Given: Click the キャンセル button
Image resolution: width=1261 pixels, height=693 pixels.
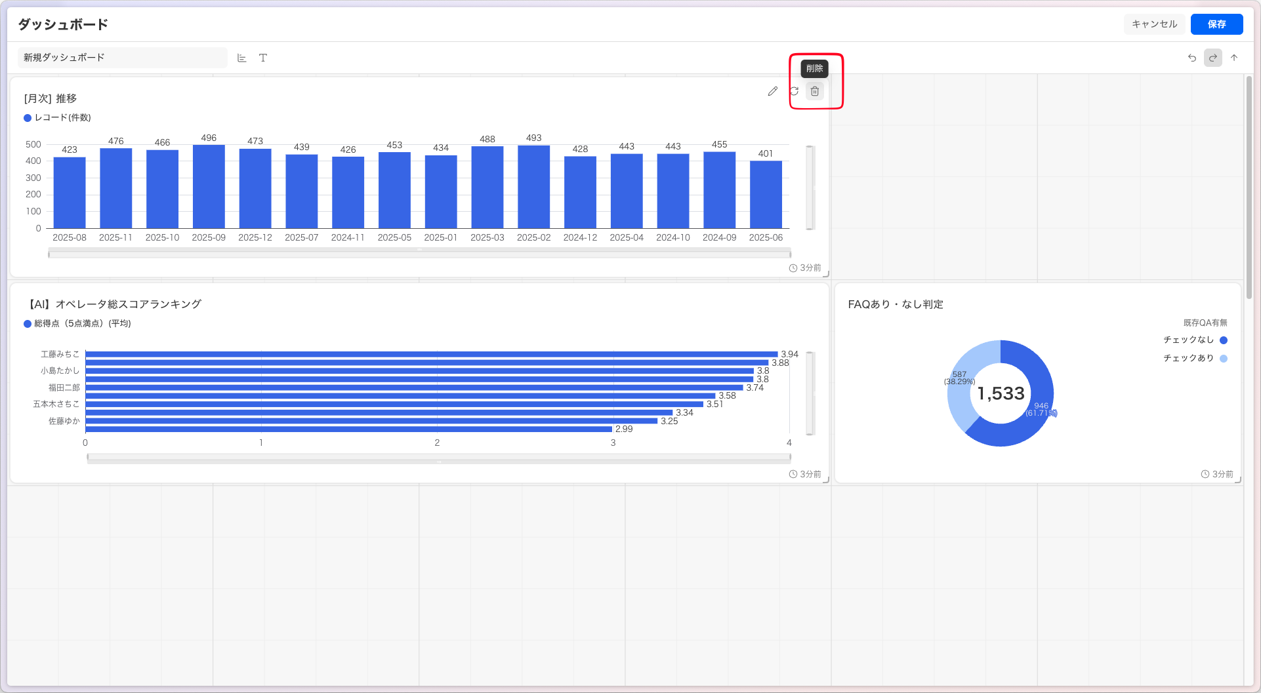Looking at the screenshot, I should coord(1155,24).
